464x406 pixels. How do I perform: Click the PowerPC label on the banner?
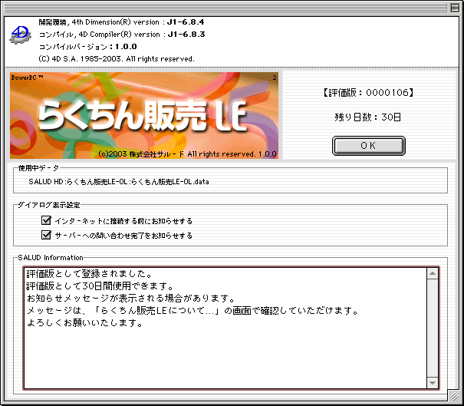(27, 78)
